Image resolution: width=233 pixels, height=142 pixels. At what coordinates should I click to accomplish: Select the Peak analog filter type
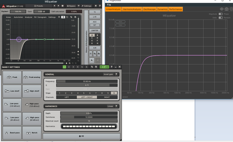(x=32, y=77)
